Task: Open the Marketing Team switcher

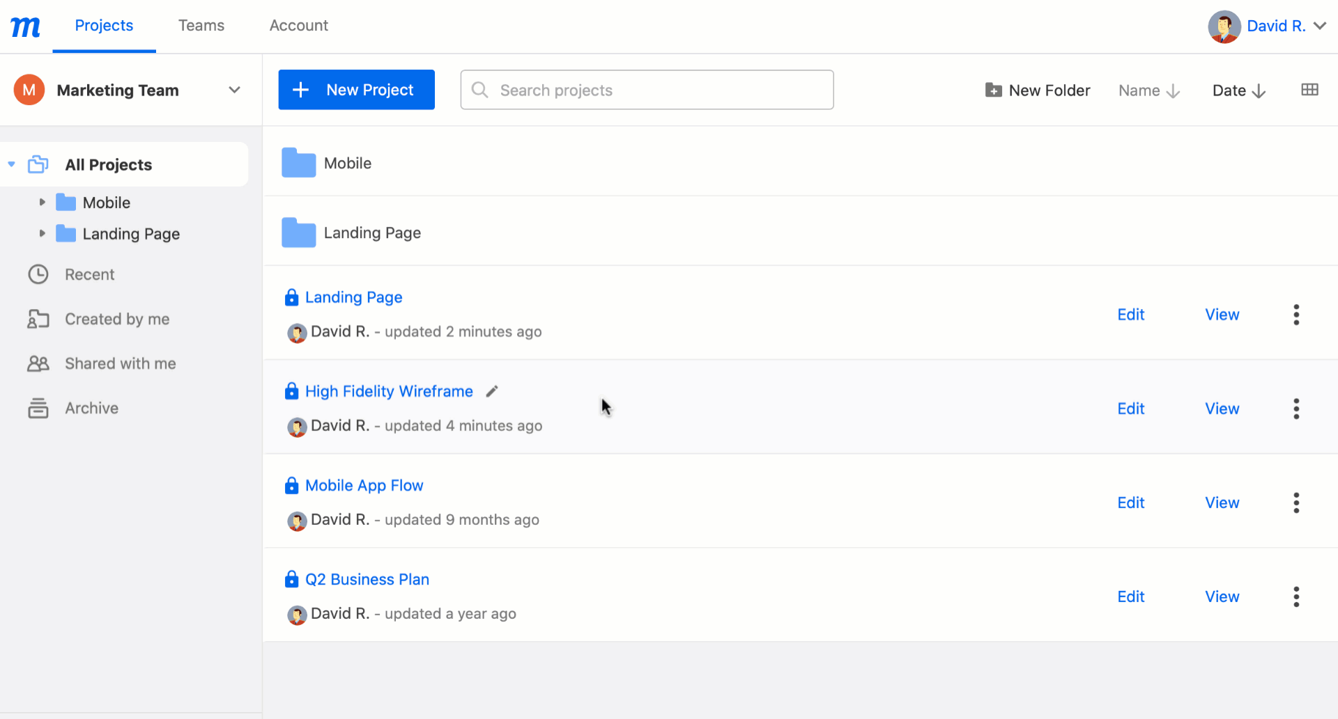Action: click(234, 90)
